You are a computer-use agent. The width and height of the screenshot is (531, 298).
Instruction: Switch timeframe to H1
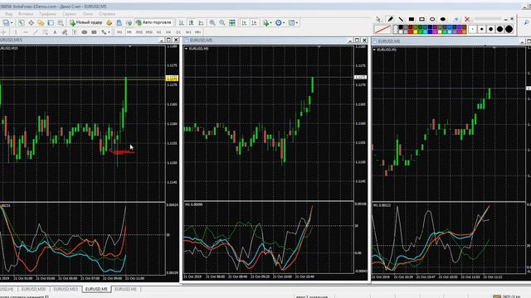click(x=158, y=32)
